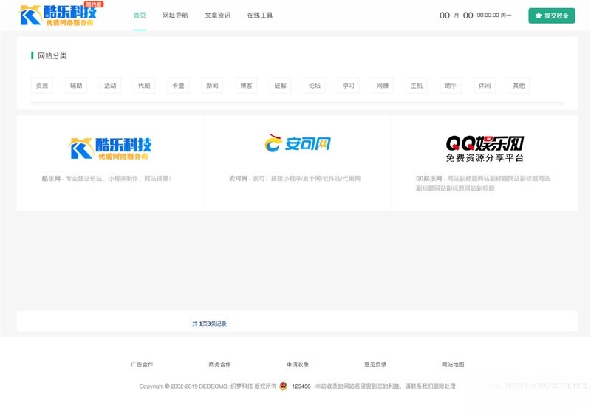Click the 共1页3条记录 pagination label
The width and height of the screenshot is (591, 410).
[209, 324]
